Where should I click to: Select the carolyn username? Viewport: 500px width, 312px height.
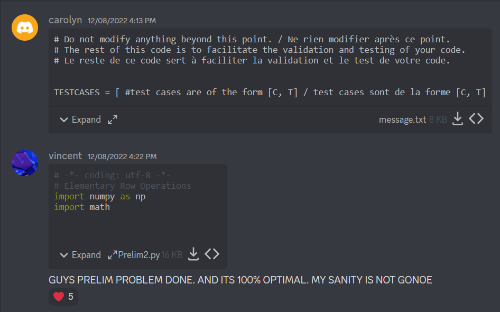tap(66, 20)
